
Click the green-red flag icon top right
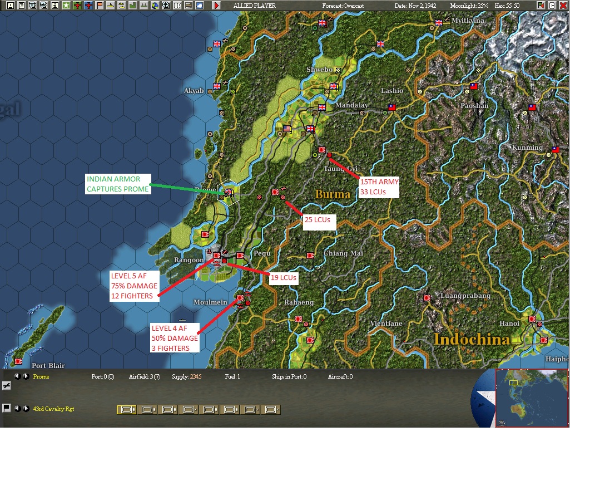(x=541, y=5)
